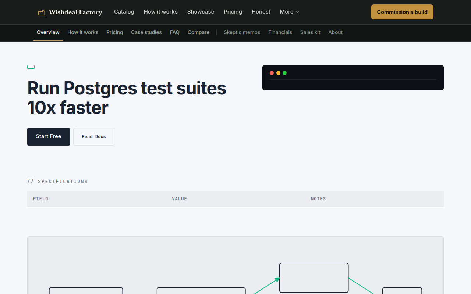Click the Commission a build button
The width and height of the screenshot is (471, 294).
click(402, 12)
